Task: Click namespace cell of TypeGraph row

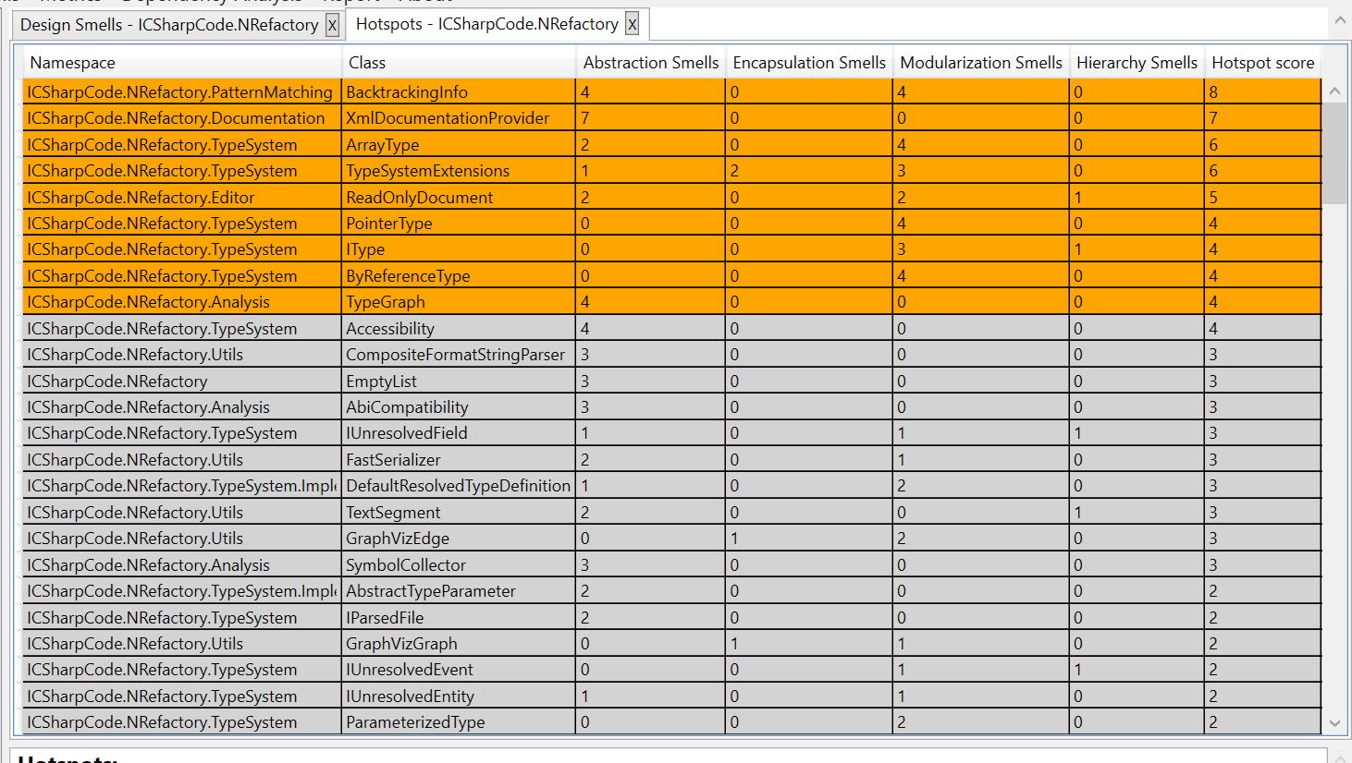Action: [x=182, y=302]
